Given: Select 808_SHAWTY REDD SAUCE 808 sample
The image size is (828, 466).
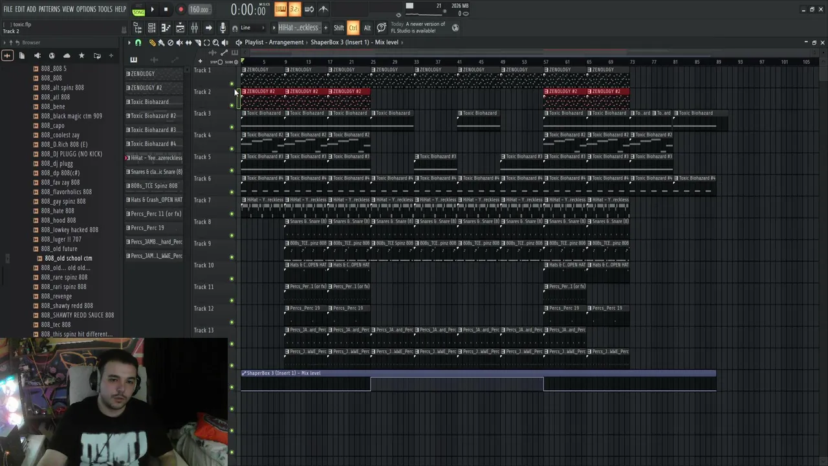Looking at the screenshot, I should [78, 315].
